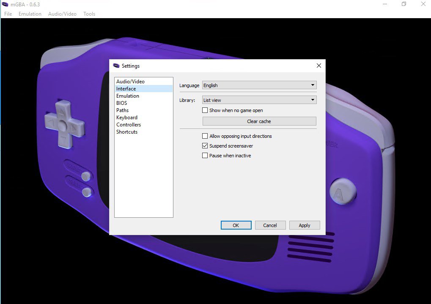Select the Shortcuts settings category
Image resolution: width=431 pixels, height=304 pixels.
tap(143, 131)
